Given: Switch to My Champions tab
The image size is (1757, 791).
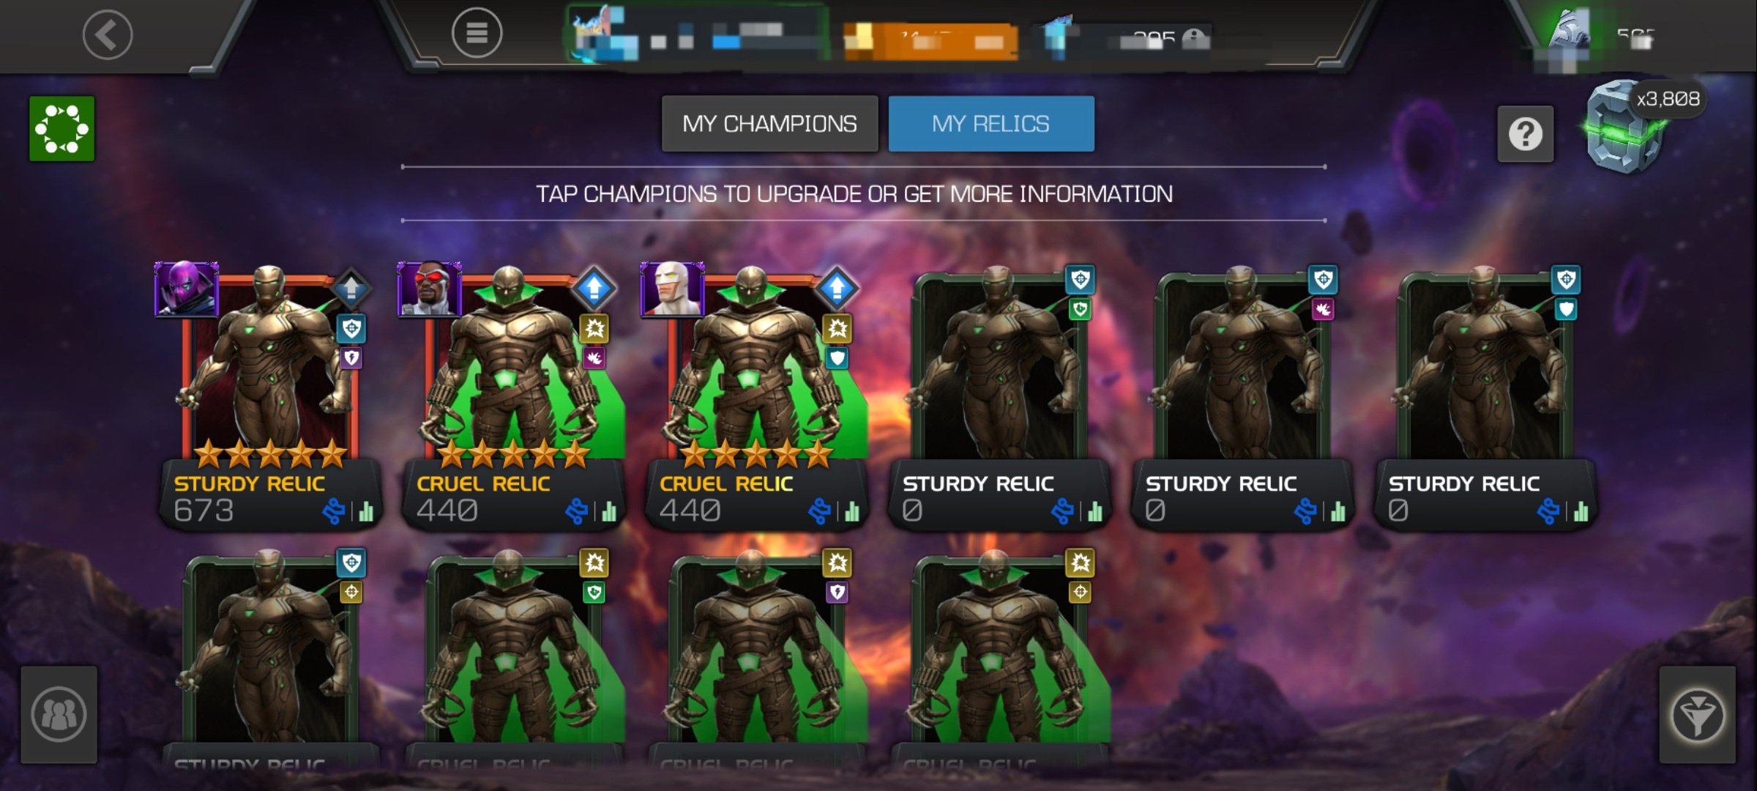Looking at the screenshot, I should tap(769, 124).
